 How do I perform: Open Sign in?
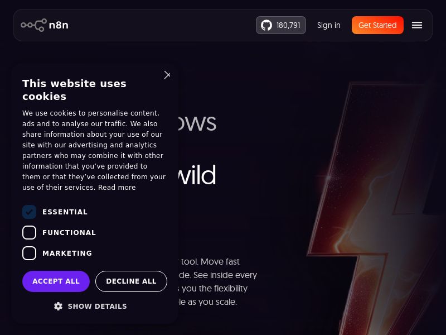(x=328, y=25)
